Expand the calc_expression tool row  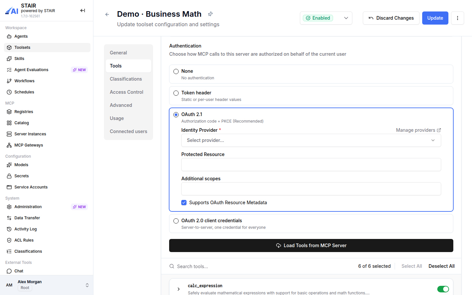click(x=179, y=289)
